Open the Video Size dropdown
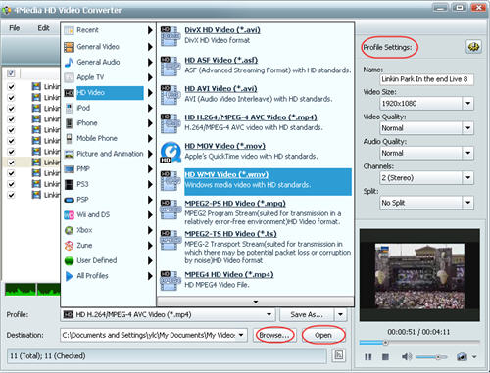The image size is (490, 373). [467, 104]
